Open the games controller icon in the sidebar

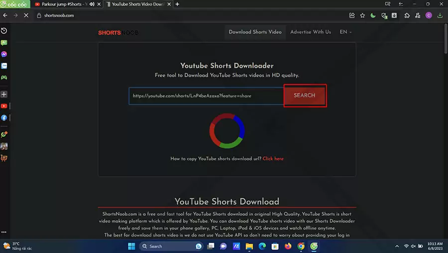coord(4,78)
